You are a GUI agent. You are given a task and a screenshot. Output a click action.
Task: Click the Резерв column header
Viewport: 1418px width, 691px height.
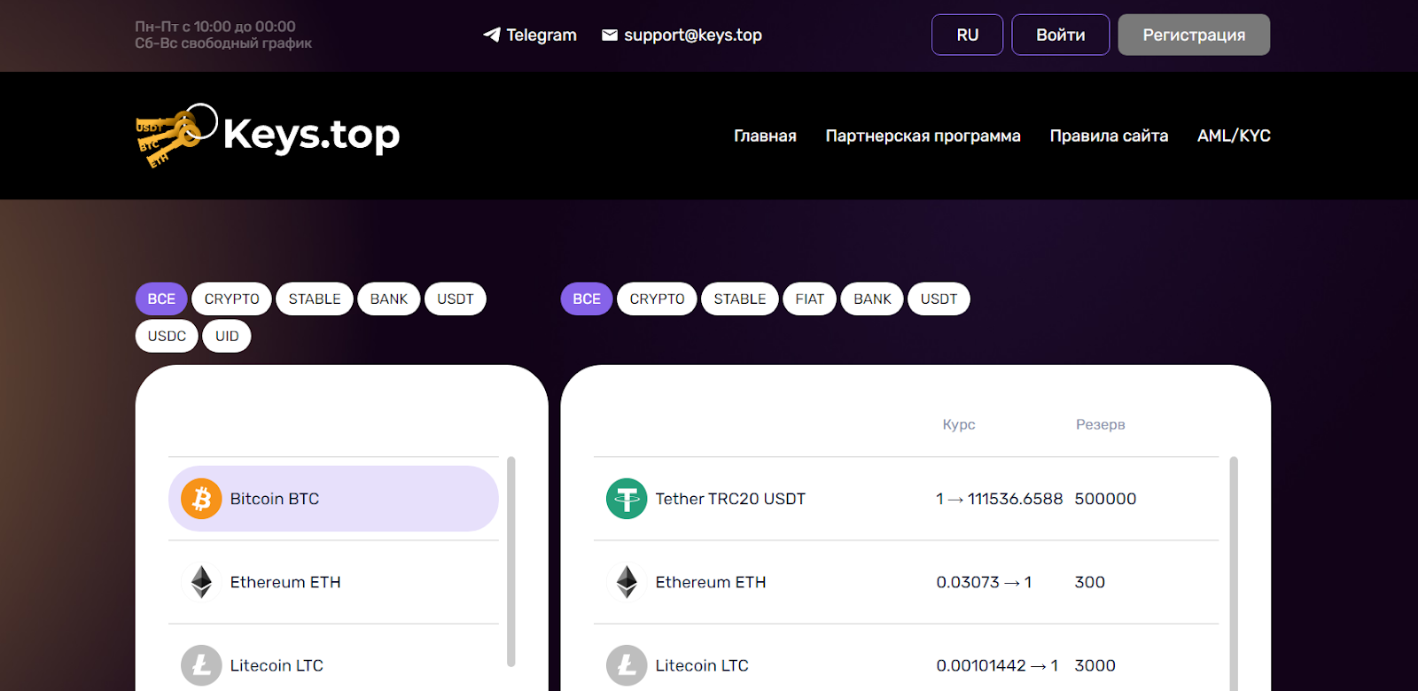click(x=1101, y=424)
